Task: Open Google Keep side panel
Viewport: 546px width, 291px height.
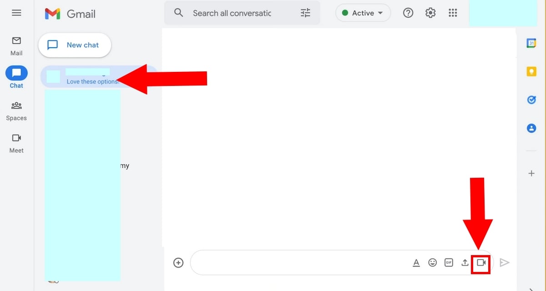Action: point(531,71)
